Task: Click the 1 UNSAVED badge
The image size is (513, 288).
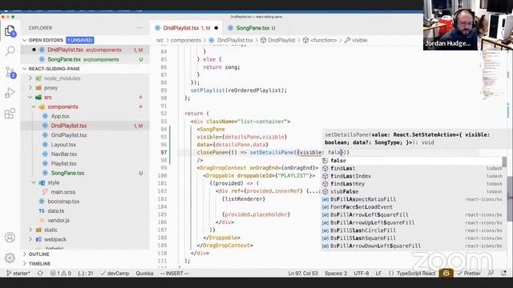Action: pos(80,40)
